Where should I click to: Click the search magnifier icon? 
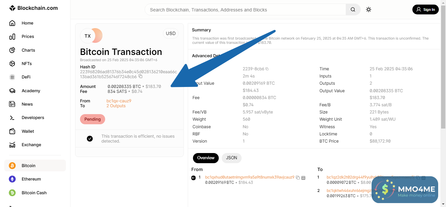353,10
